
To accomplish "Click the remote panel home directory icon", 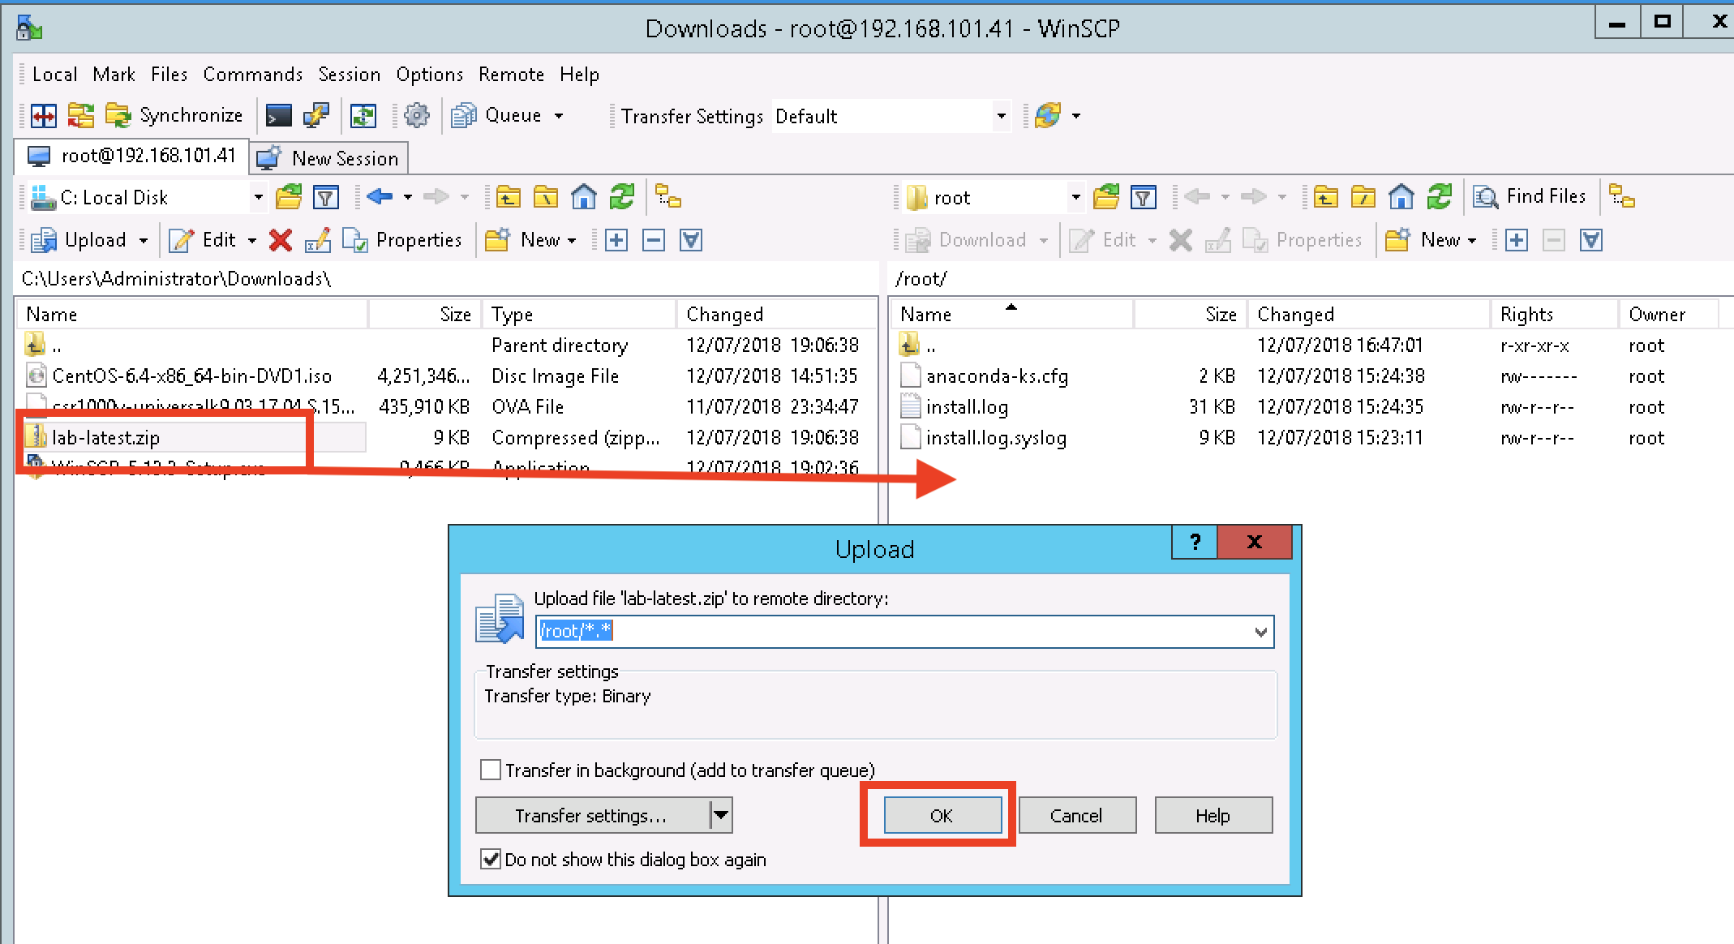I will (1401, 197).
